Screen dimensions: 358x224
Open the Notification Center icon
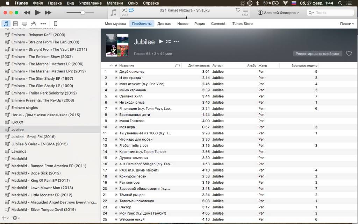349,3
